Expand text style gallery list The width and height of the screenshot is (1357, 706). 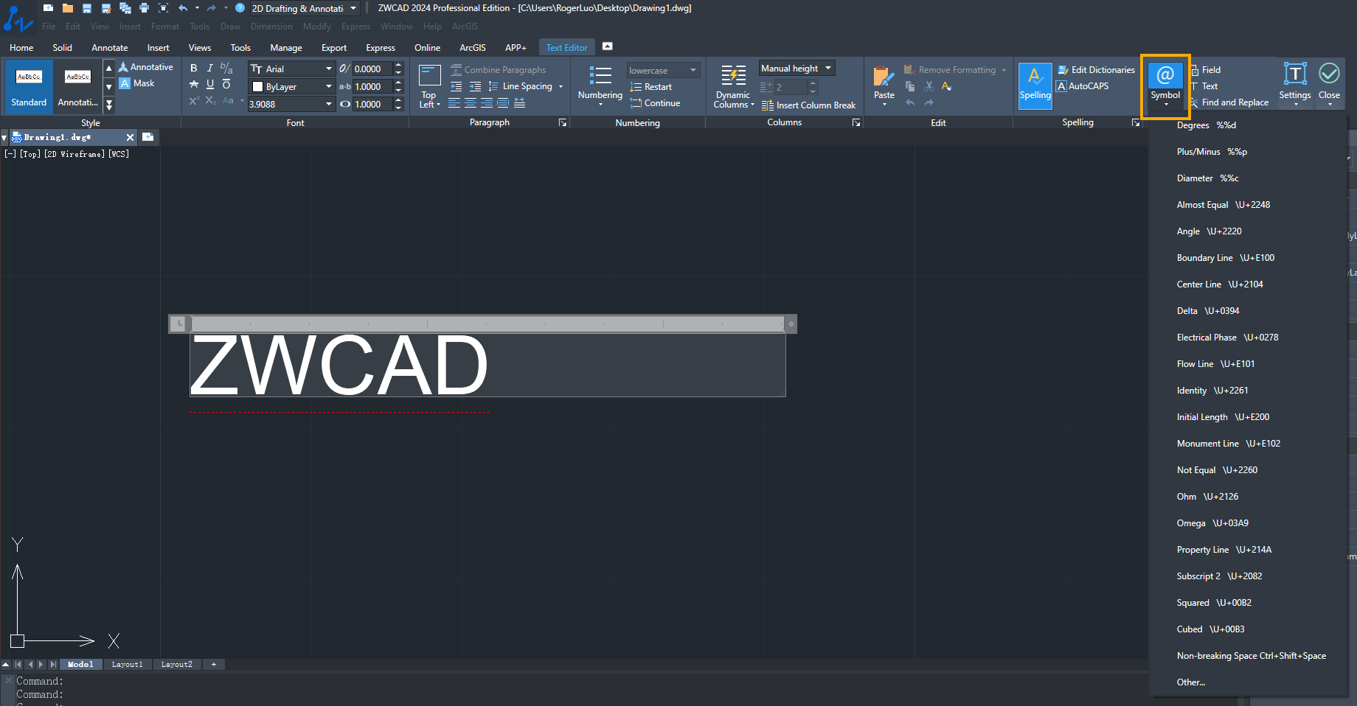pyautogui.click(x=109, y=105)
